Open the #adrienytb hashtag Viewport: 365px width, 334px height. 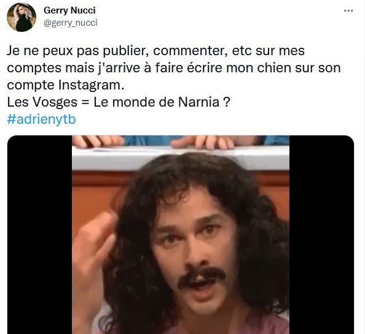coord(41,120)
